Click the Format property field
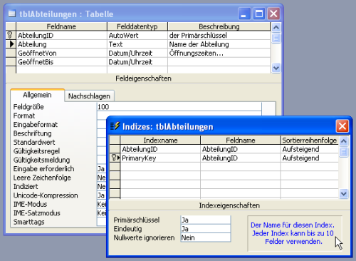Viewport: 356px width, 261px height. tap(179, 114)
